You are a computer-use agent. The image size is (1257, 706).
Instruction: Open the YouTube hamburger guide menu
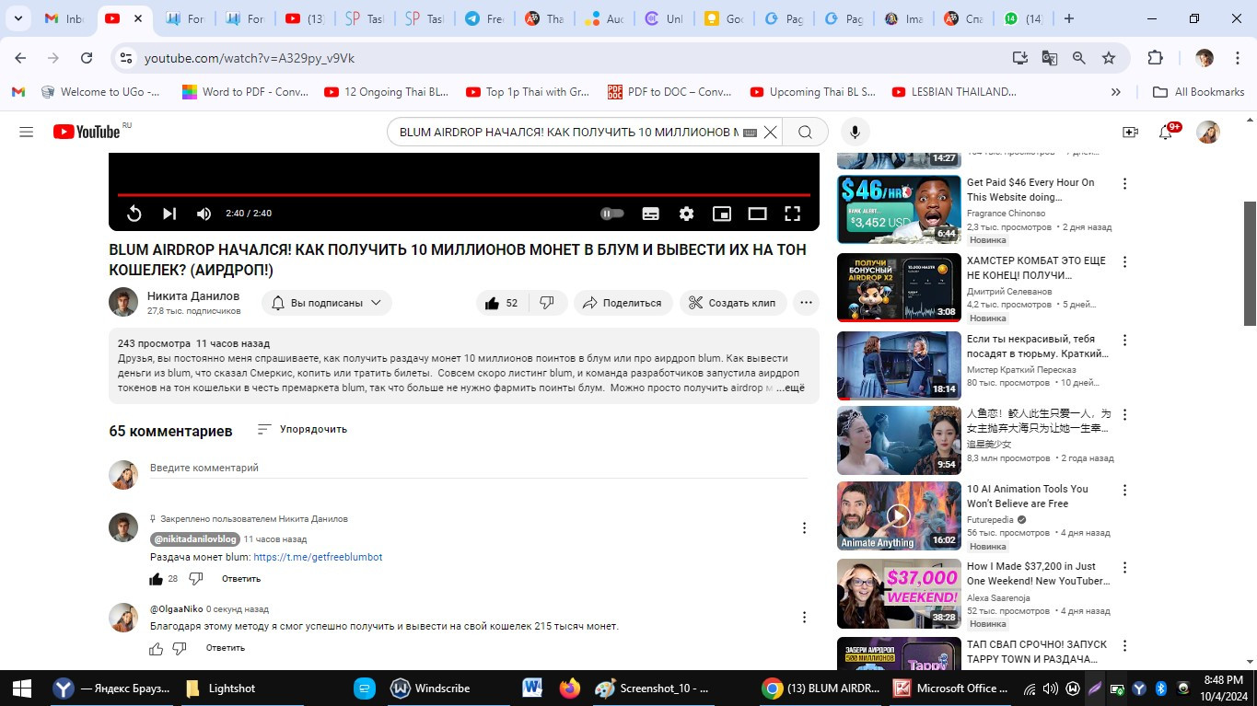pyautogui.click(x=26, y=132)
